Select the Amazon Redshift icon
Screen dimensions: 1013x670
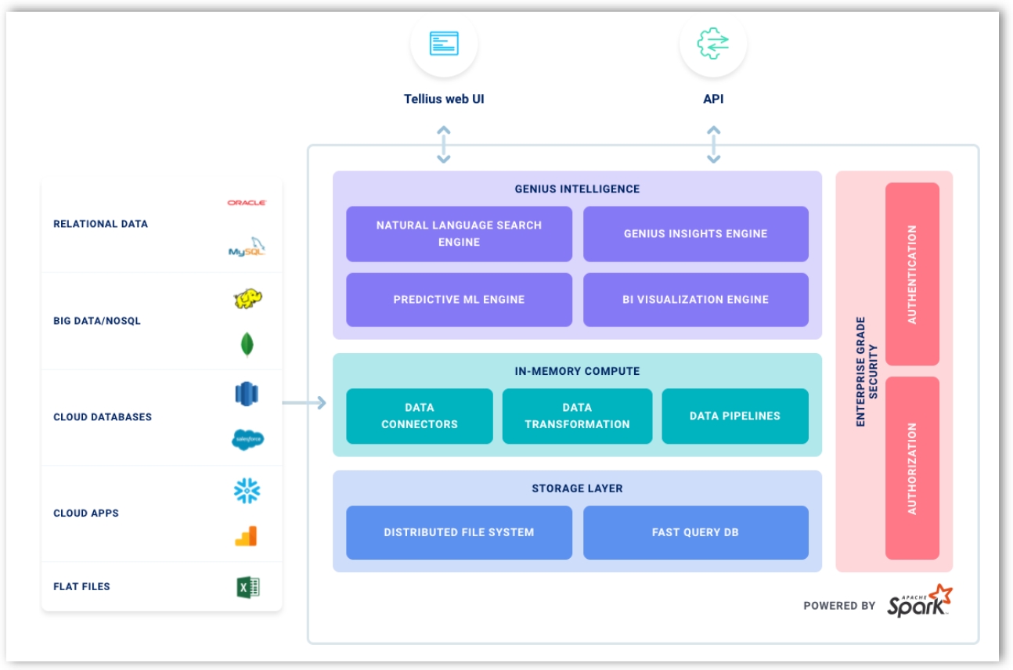pyautogui.click(x=247, y=394)
